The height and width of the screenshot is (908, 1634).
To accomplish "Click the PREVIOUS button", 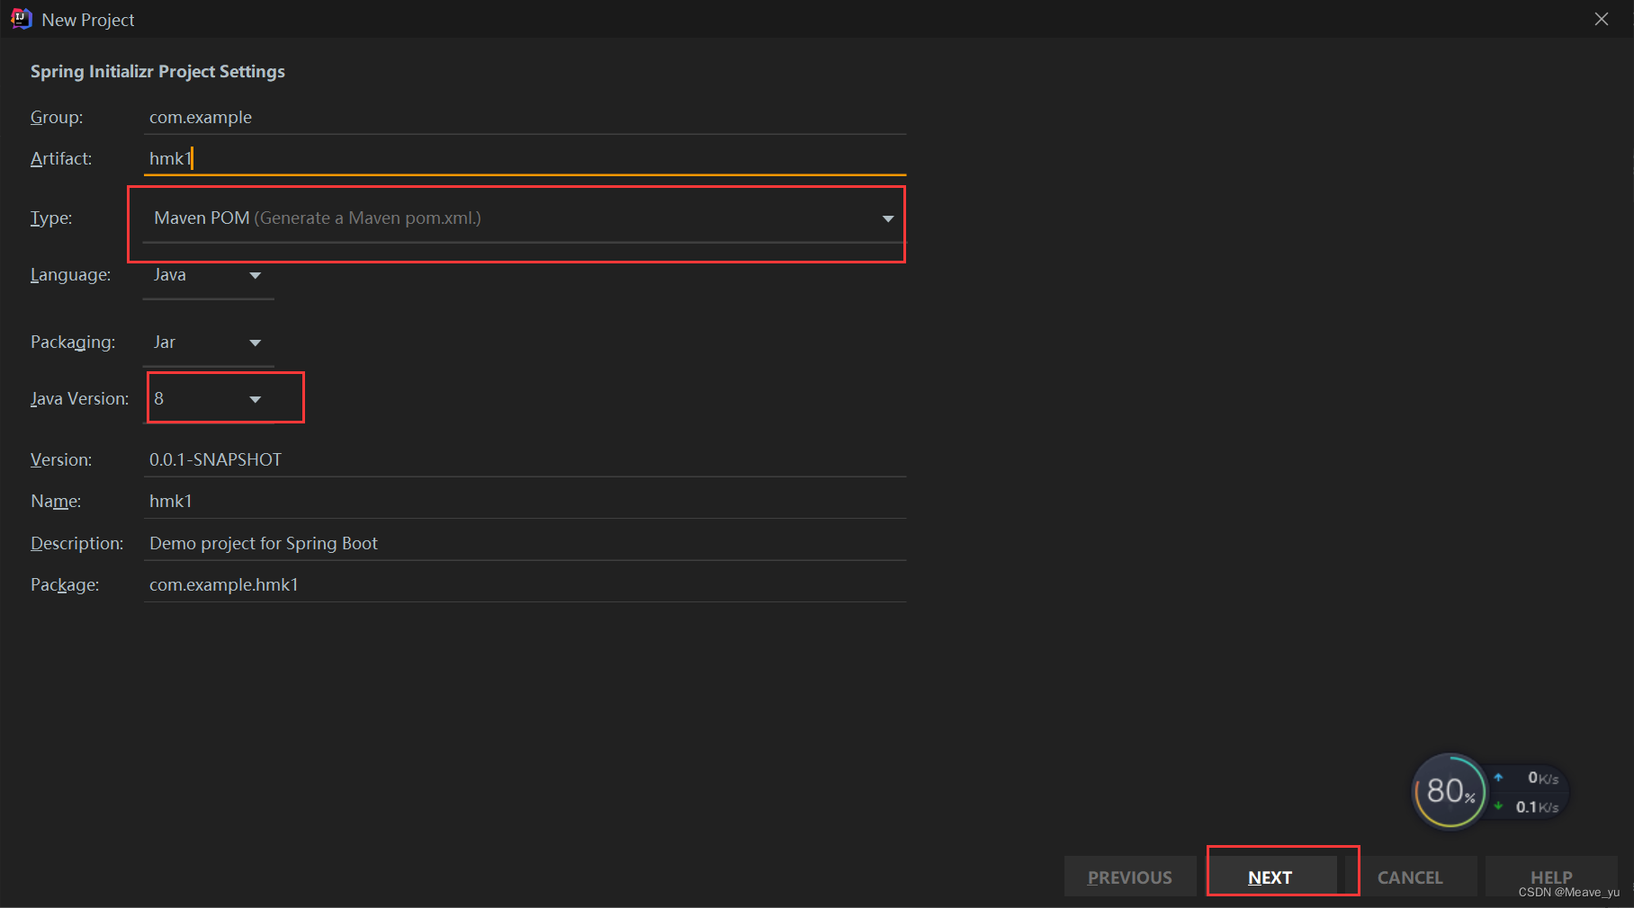I will coord(1130,877).
